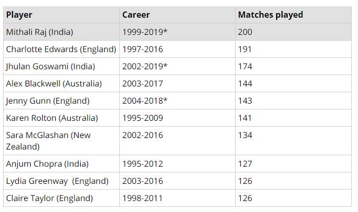Image resolution: width=358 pixels, height=212 pixels.
Task: Select the Mithali Raj (India) cell
Action: [x=40, y=32]
